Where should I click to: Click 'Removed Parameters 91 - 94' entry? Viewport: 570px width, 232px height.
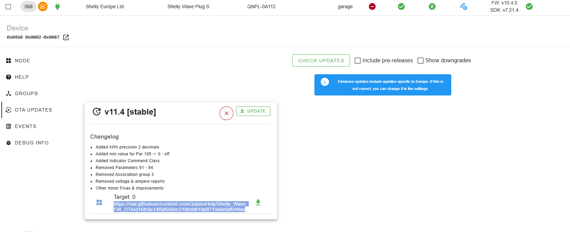pos(124,168)
